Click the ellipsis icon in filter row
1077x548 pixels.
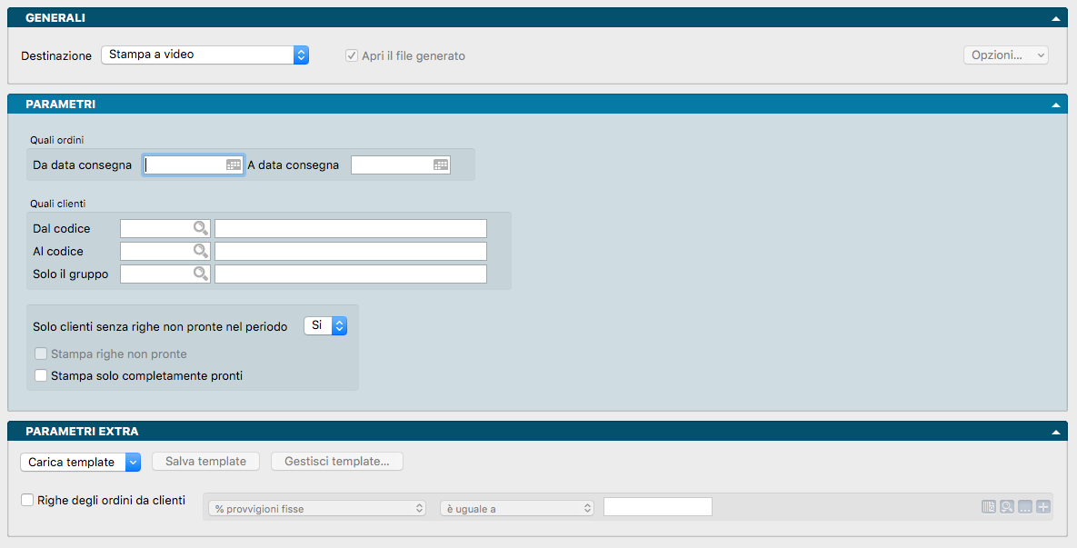tap(1025, 507)
